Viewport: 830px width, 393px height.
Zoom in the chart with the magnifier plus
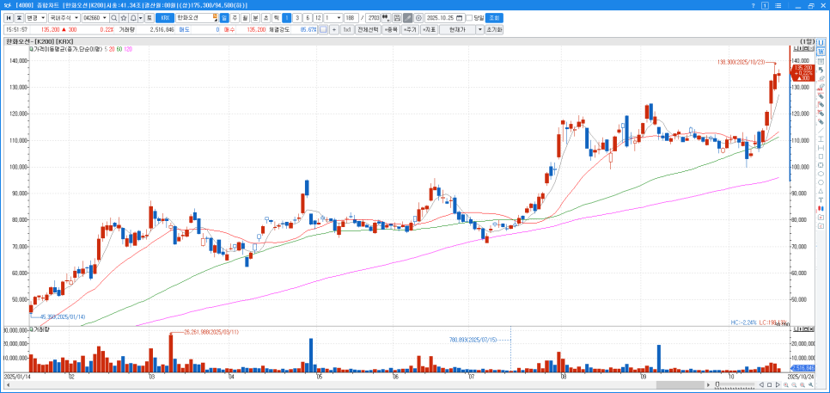[786, 384]
